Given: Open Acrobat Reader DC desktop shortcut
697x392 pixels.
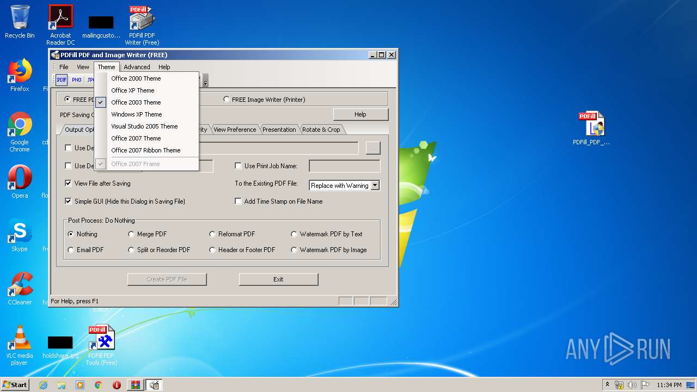Looking at the screenshot, I should (x=60, y=25).
